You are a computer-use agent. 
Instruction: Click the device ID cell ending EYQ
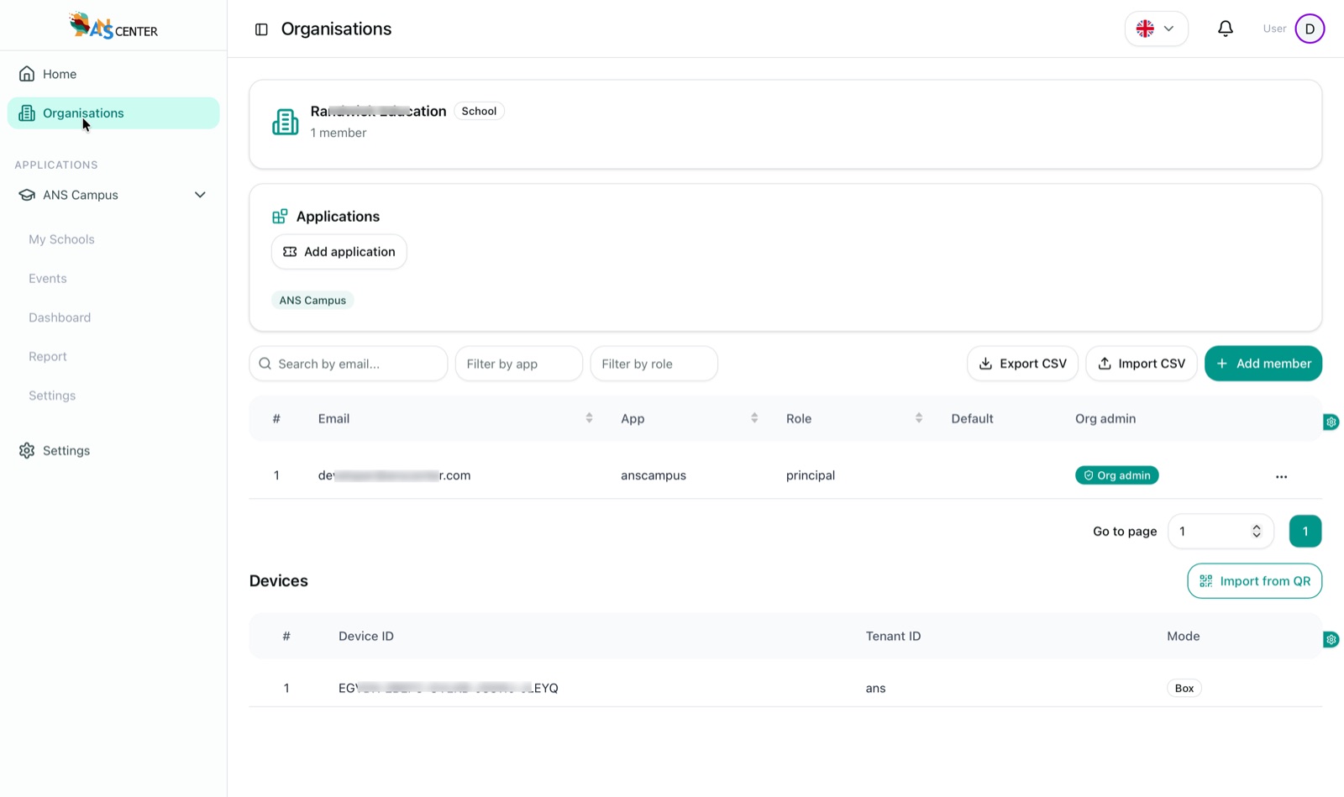point(449,689)
